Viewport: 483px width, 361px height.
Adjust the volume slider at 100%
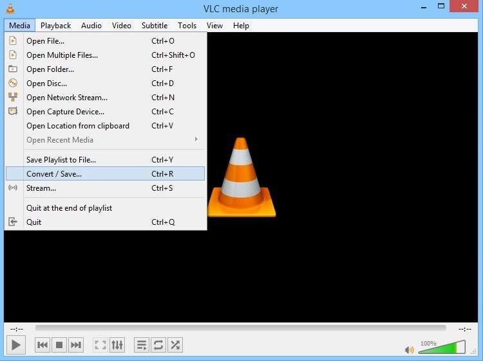[x=442, y=347]
